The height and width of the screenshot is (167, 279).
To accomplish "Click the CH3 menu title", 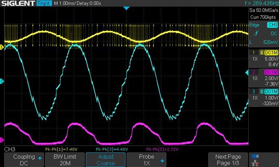I will 10,149.
